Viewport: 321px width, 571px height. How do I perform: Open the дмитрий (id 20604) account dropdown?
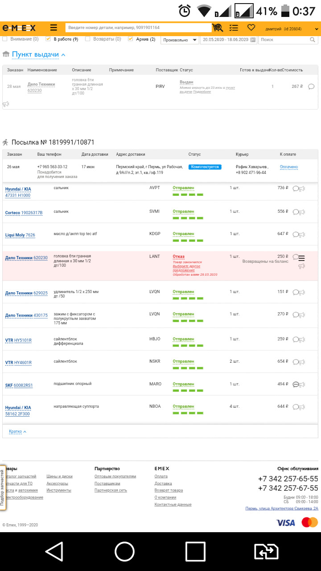coord(292,29)
